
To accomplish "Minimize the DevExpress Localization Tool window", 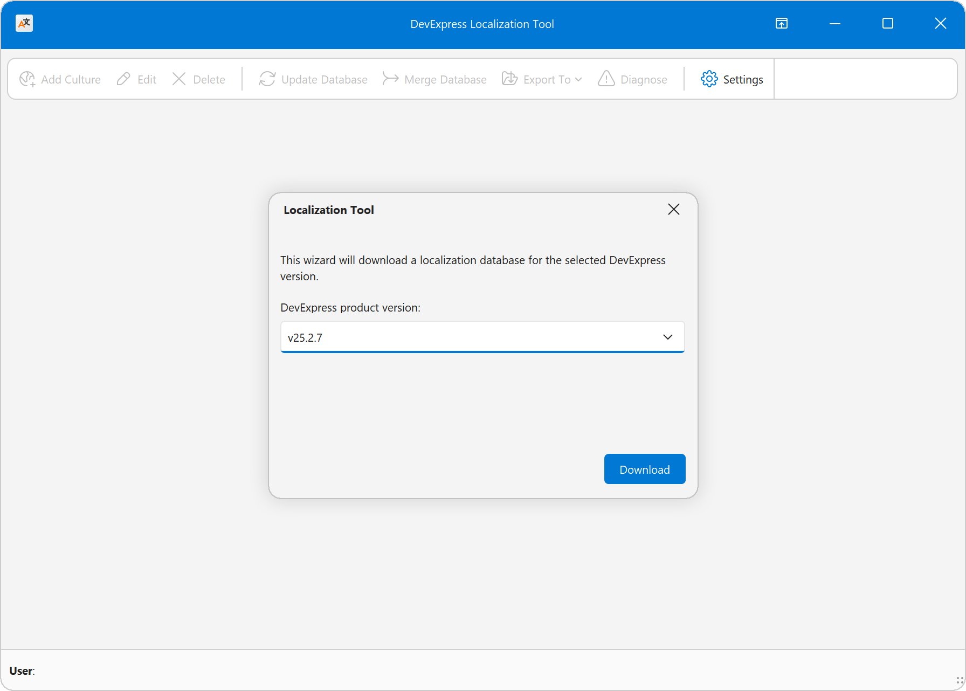I will (835, 24).
